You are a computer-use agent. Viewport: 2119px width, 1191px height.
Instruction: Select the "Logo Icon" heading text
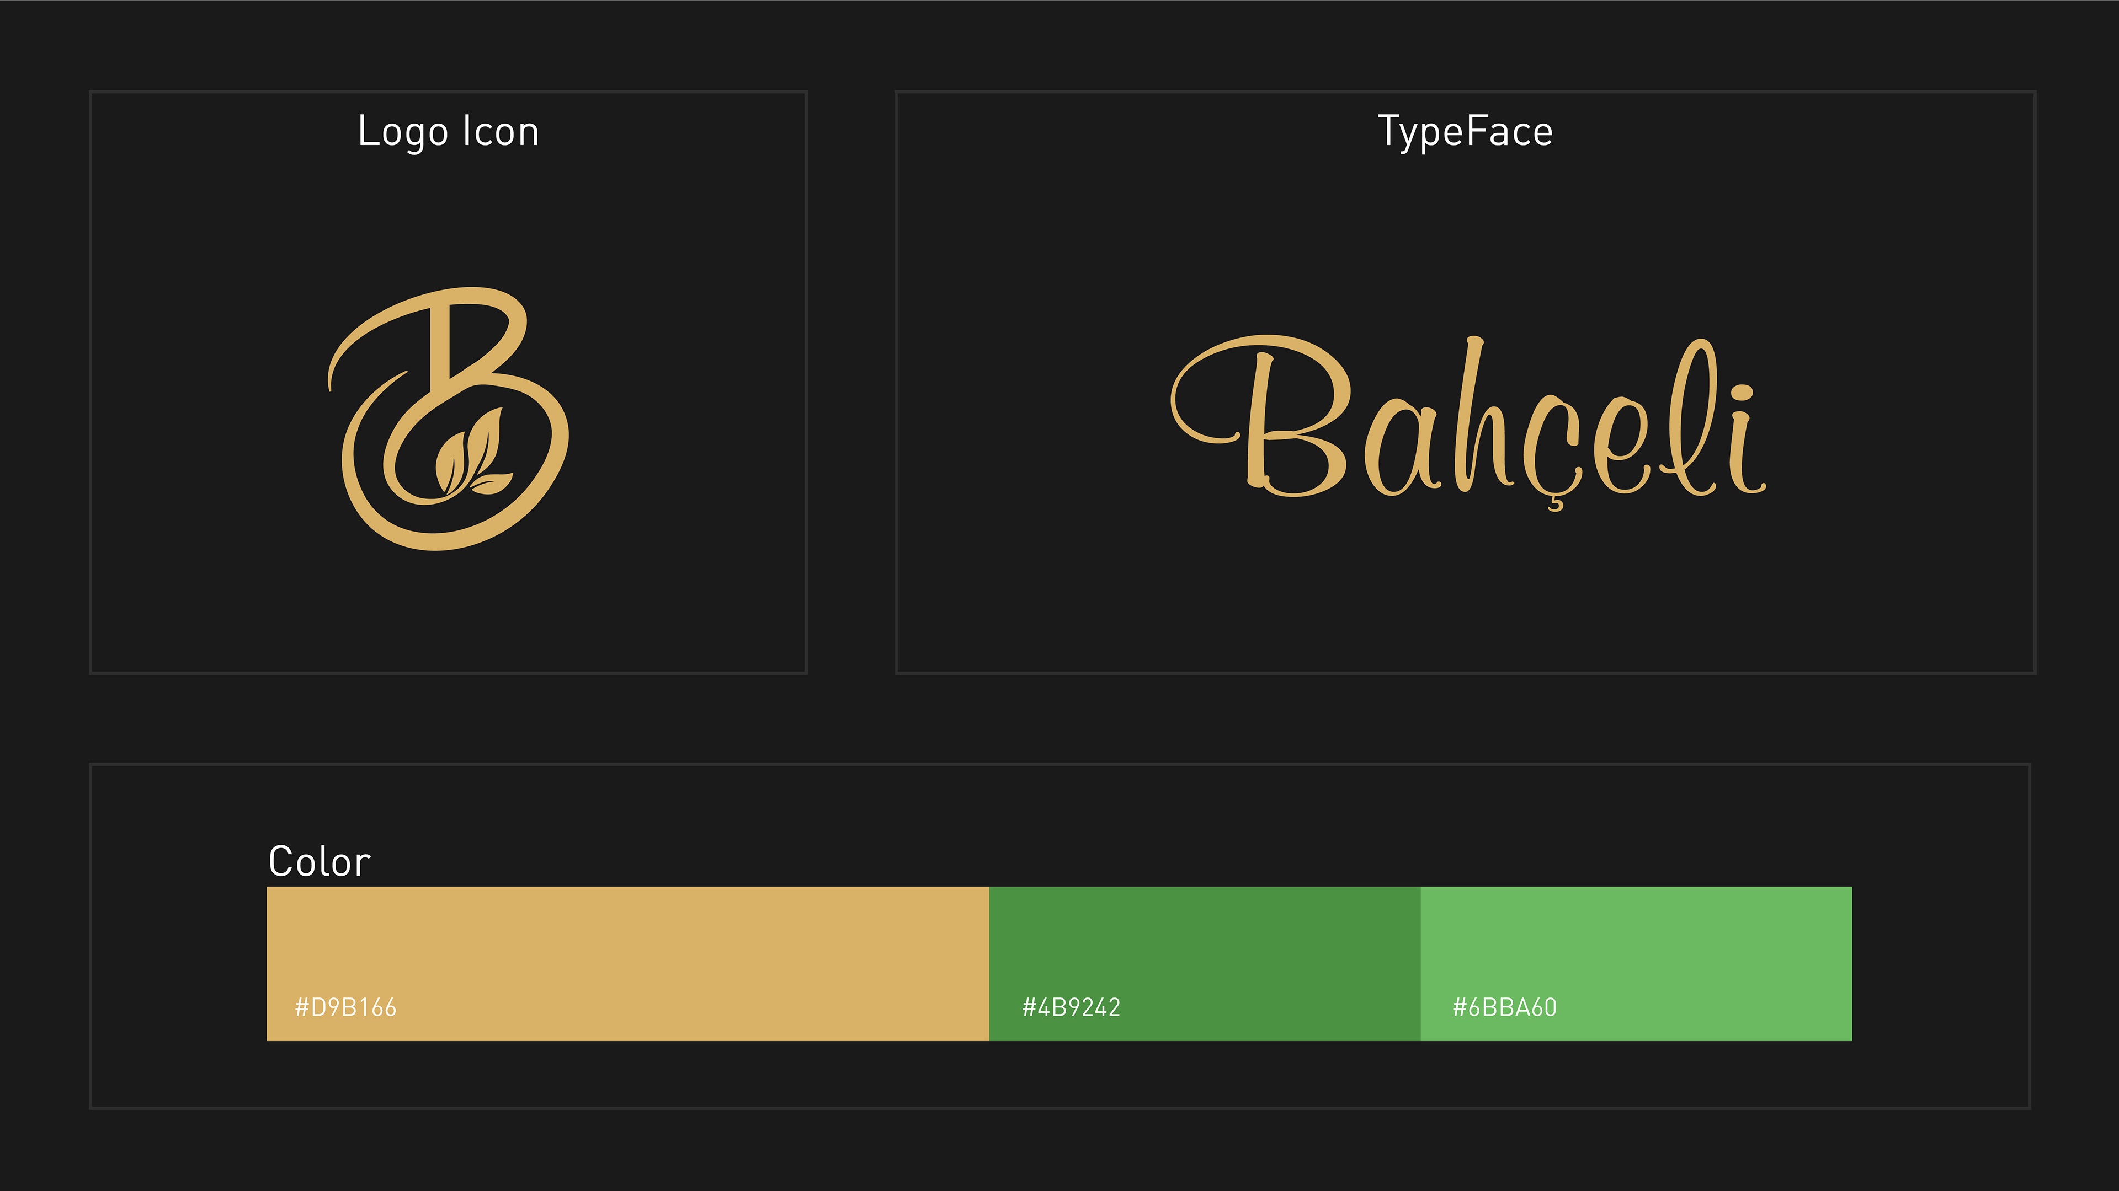(x=448, y=132)
